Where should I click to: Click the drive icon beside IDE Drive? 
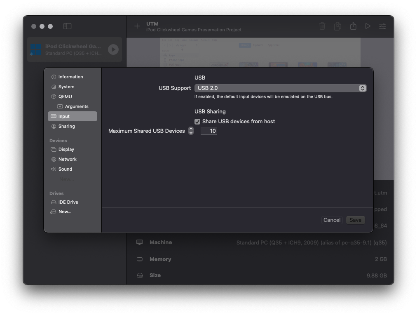pos(54,202)
